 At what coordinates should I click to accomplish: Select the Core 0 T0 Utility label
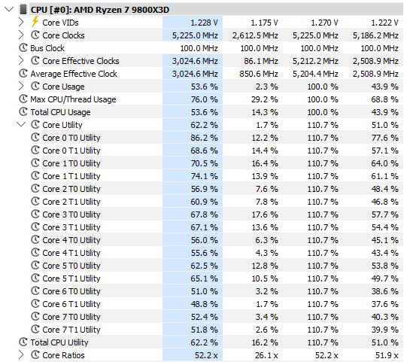click(x=71, y=138)
